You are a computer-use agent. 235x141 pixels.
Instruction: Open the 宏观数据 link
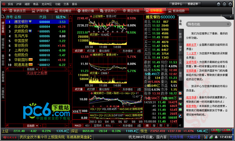pyautogui.click(x=191, y=71)
